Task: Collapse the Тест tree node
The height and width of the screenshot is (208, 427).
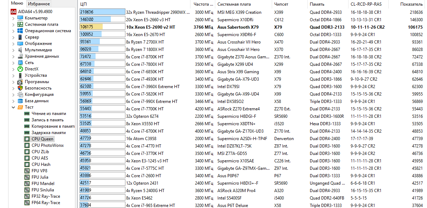Action: (13, 107)
